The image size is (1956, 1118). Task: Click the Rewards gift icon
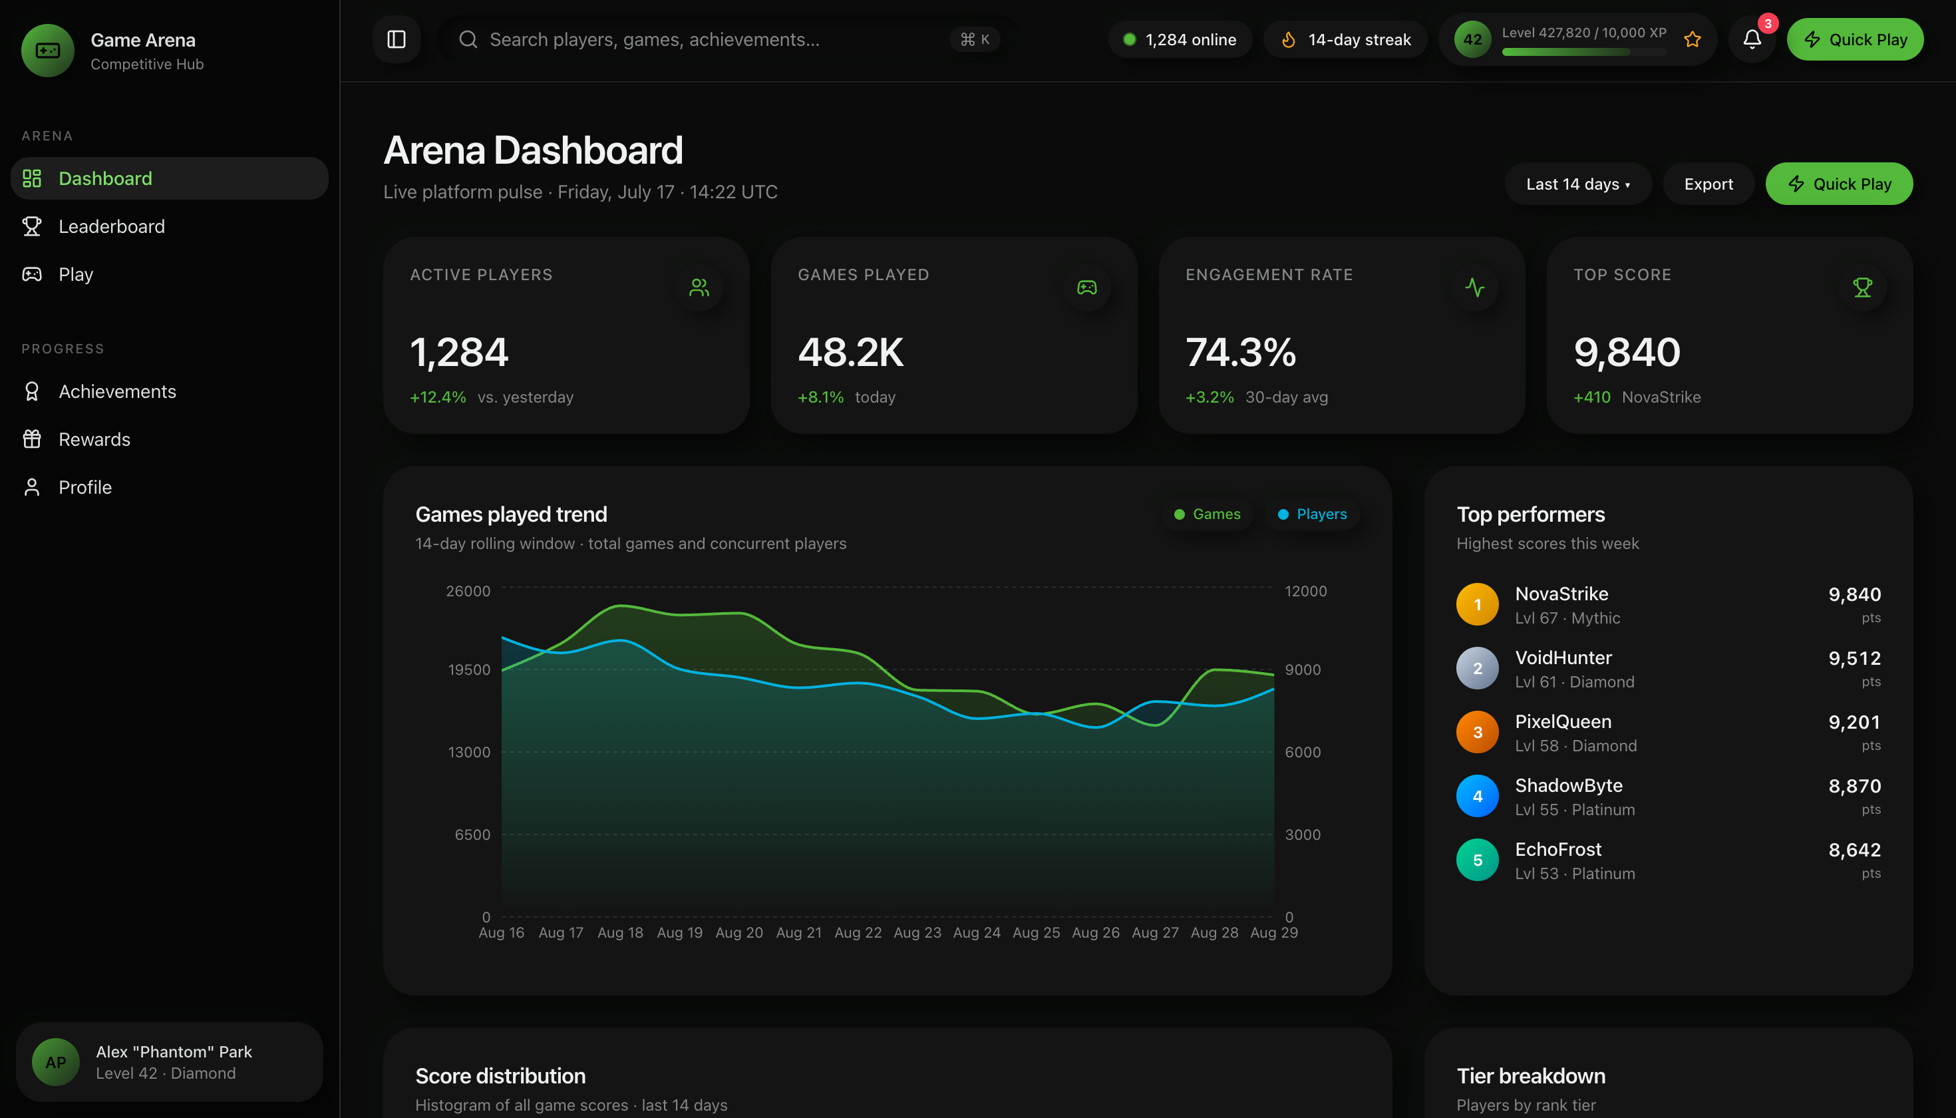pyautogui.click(x=31, y=439)
